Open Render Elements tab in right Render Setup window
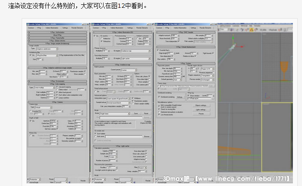This screenshot has height=186, width=302. click(205, 28)
